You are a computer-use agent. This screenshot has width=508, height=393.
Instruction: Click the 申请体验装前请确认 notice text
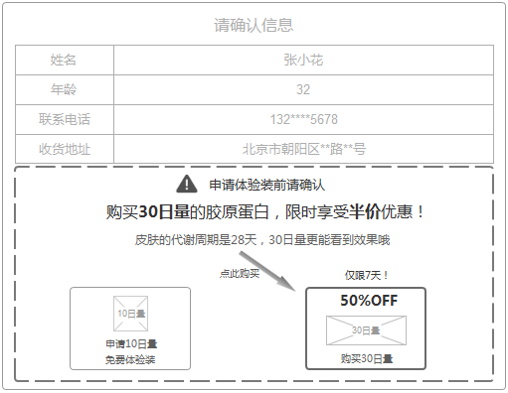coord(267,185)
